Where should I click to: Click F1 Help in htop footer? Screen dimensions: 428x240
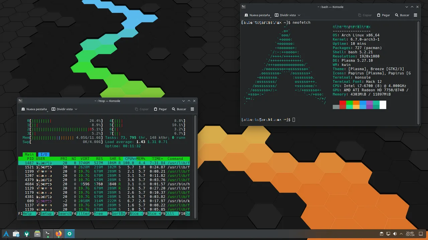27,213
